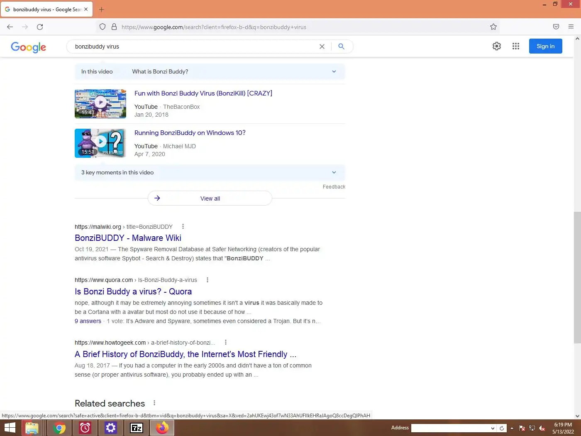This screenshot has width=581, height=436.
Task: Go back to the previous page
Action: coord(10,27)
